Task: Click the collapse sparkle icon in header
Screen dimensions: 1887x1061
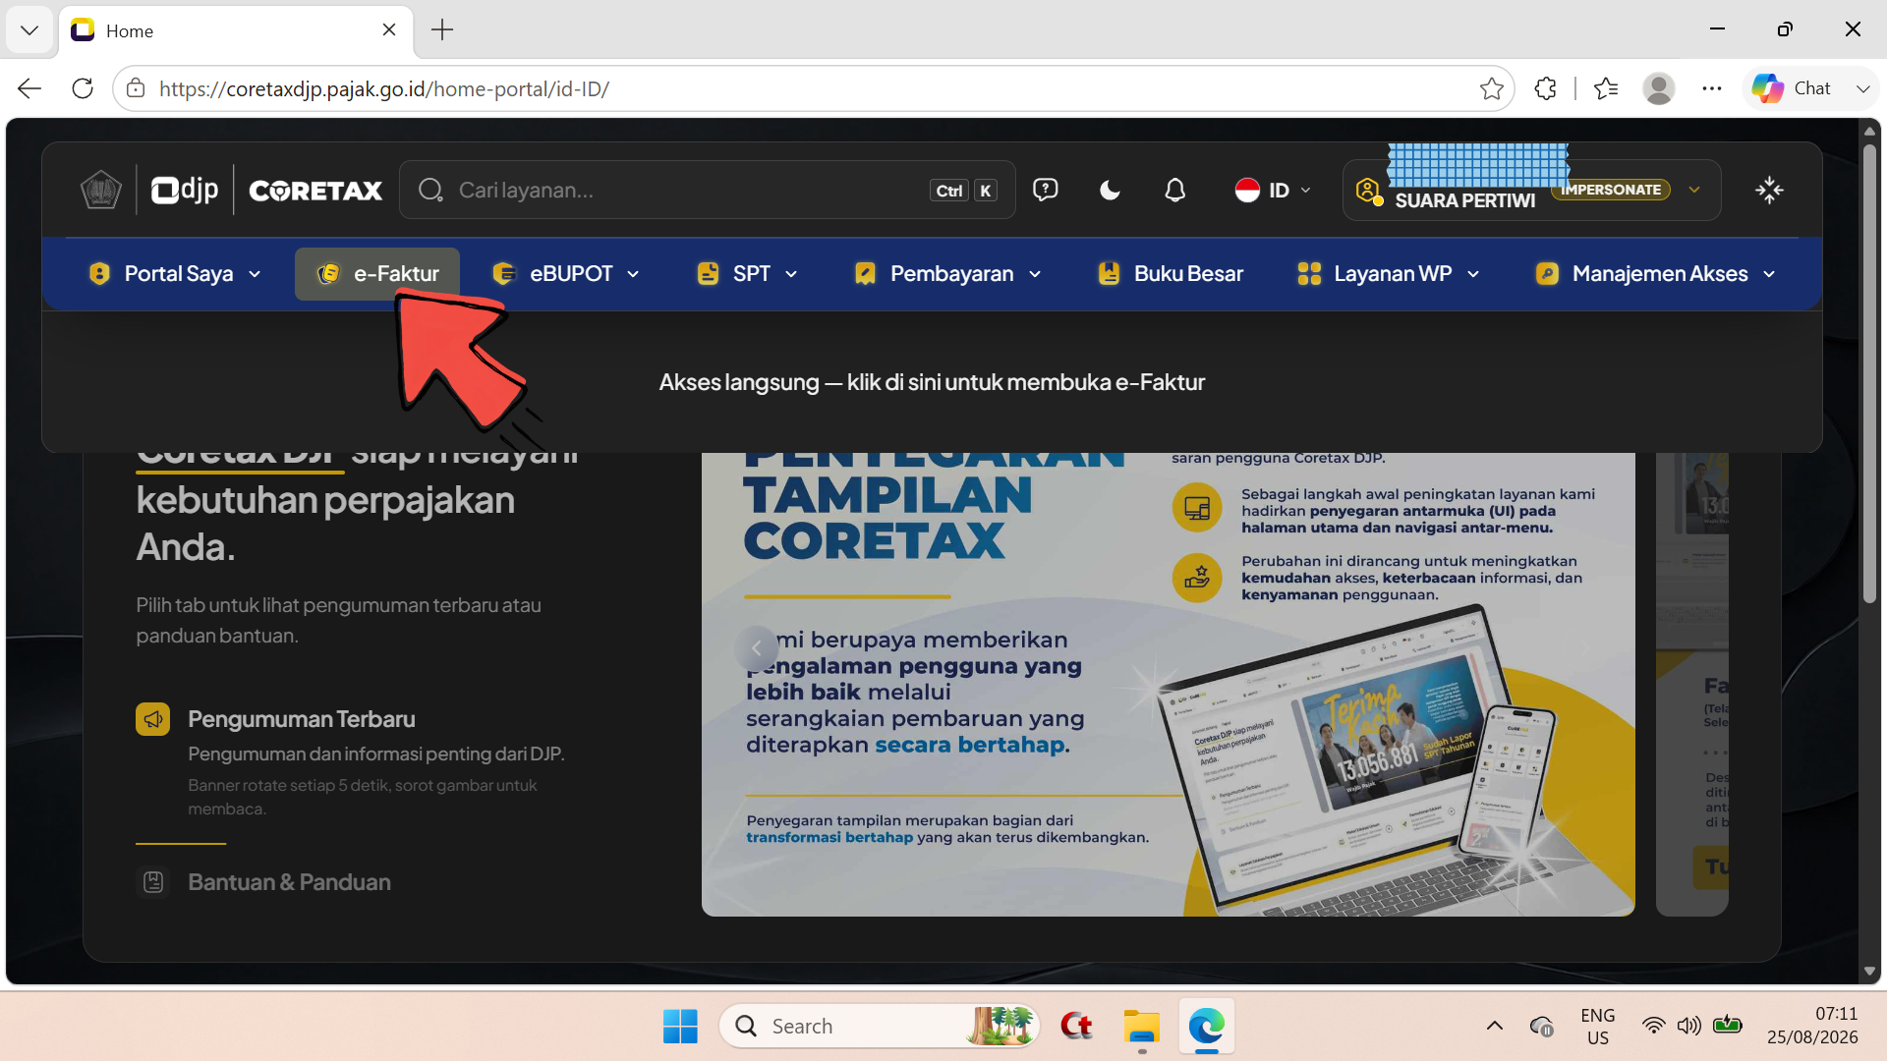Action: click(x=1769, y=190)
